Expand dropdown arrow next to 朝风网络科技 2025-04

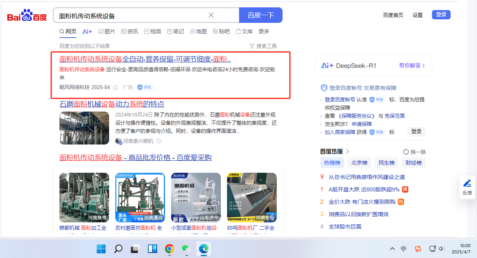115,88
